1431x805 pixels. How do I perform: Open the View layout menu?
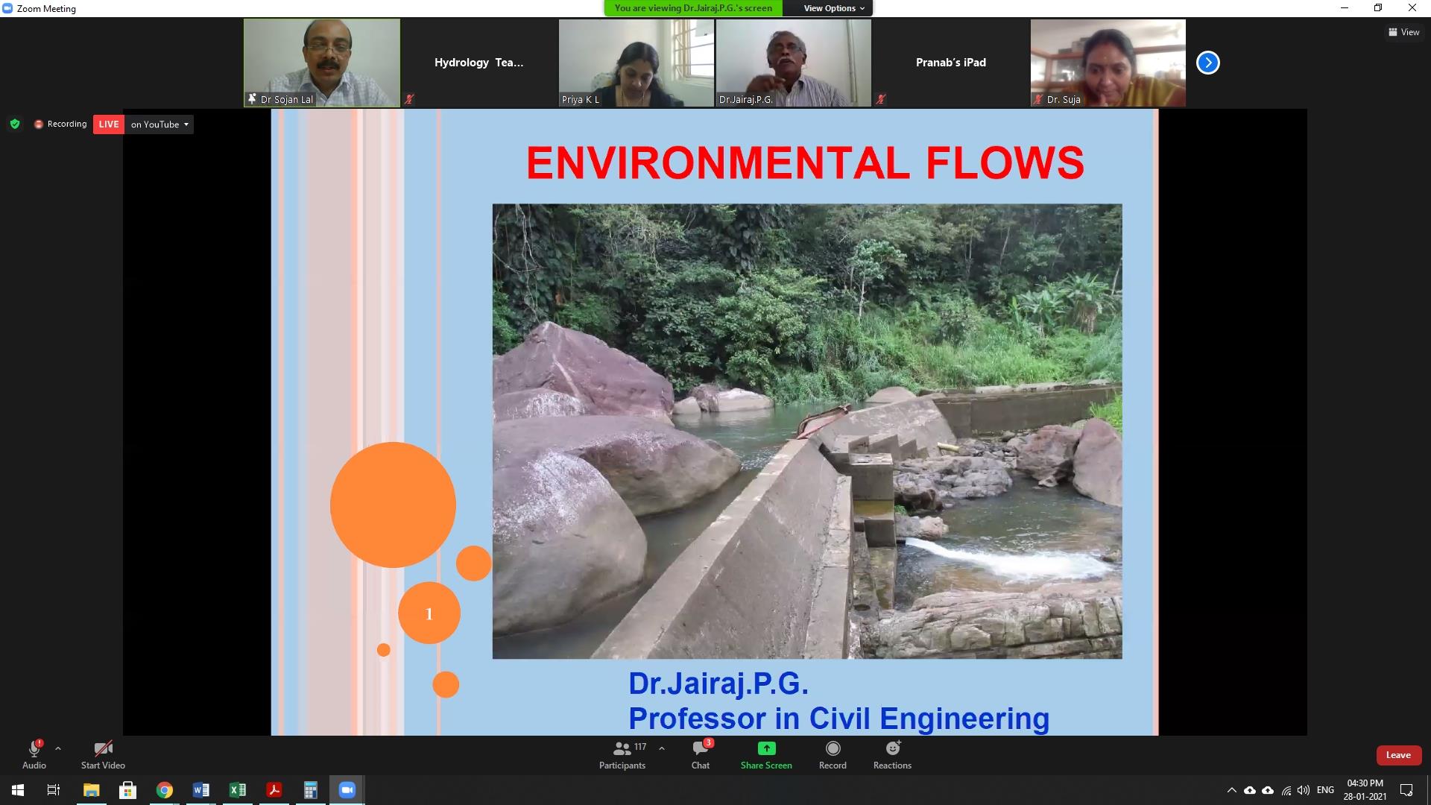(1403, 32)
